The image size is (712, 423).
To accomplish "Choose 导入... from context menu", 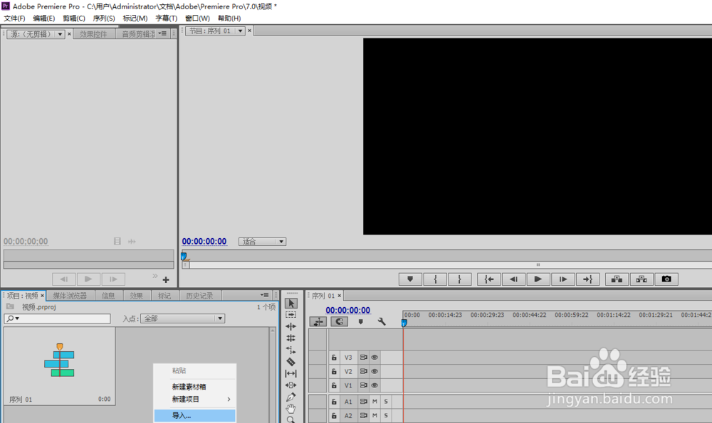I will point(195,416).
